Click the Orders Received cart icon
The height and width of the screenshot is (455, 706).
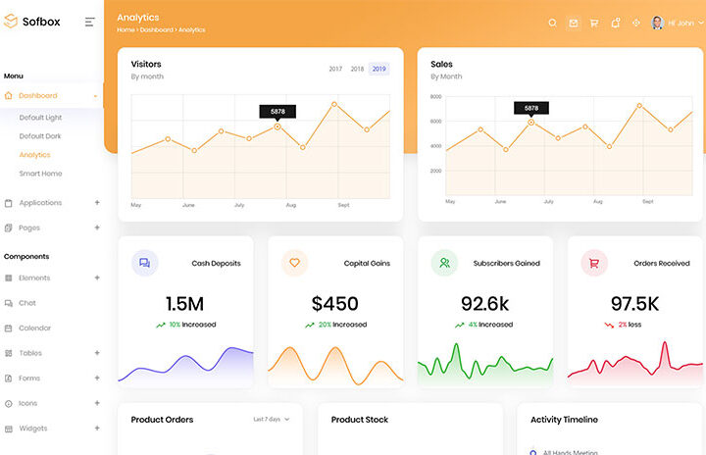click(594, 263)
